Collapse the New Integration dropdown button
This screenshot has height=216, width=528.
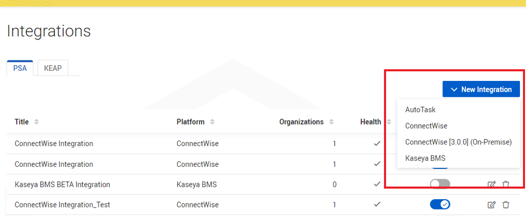pos(481,89)
